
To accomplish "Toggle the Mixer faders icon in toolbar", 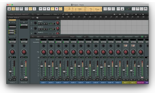I will click(30, 9).
